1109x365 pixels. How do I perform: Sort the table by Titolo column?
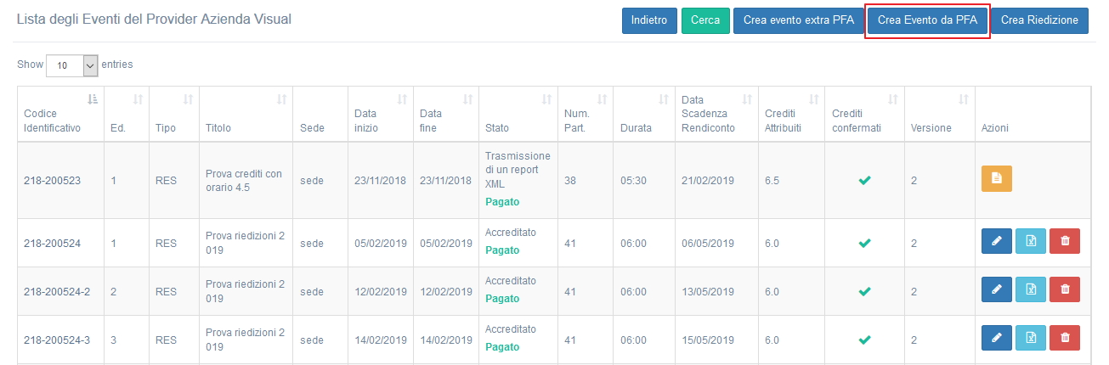click(x=245, y=114)
